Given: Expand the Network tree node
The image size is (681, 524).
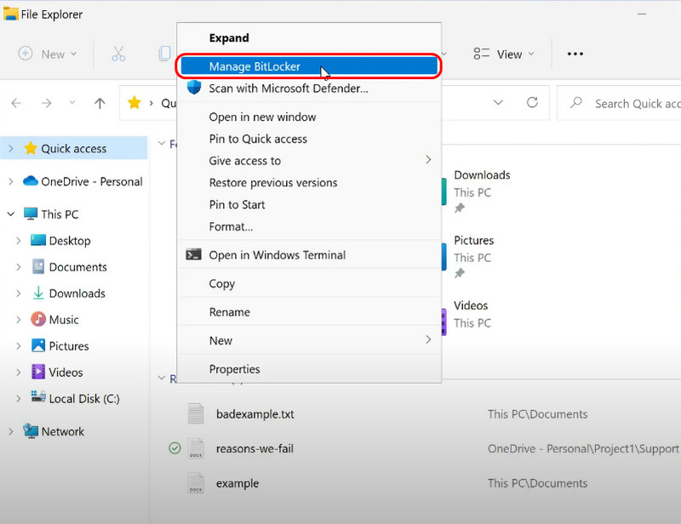Looking at the screenshot, I should (x=11, y=431).
